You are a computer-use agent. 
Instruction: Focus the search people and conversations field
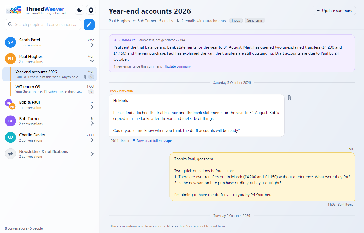coord(43,24)
